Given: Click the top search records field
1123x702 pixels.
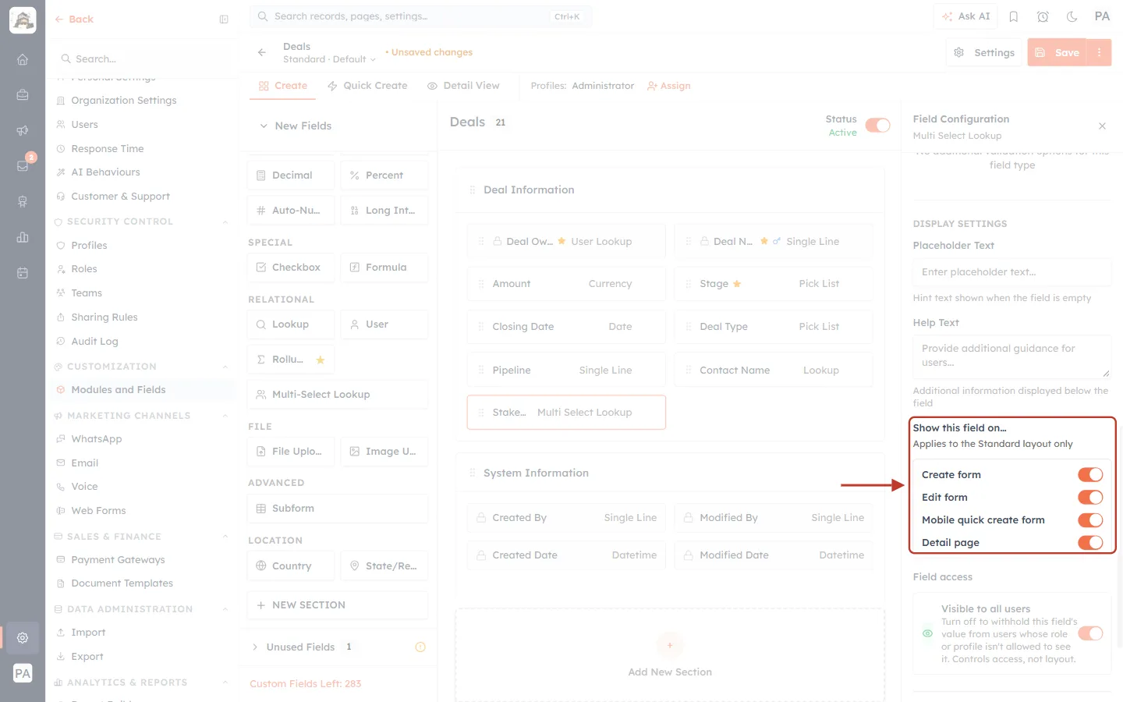Looking at the screenshot, I should pos(421,16).
